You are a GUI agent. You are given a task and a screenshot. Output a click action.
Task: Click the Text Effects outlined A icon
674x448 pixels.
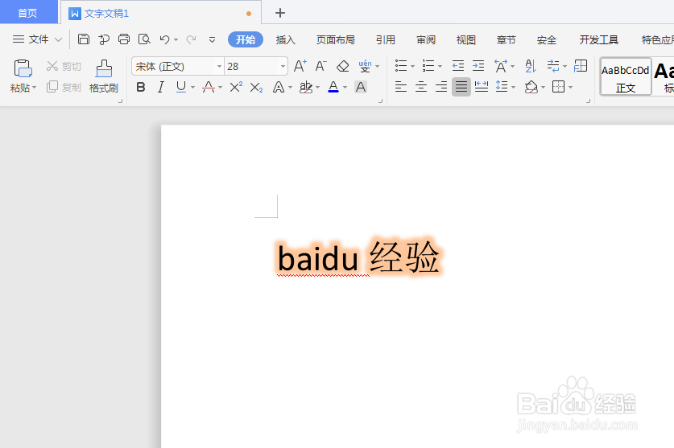279,87
